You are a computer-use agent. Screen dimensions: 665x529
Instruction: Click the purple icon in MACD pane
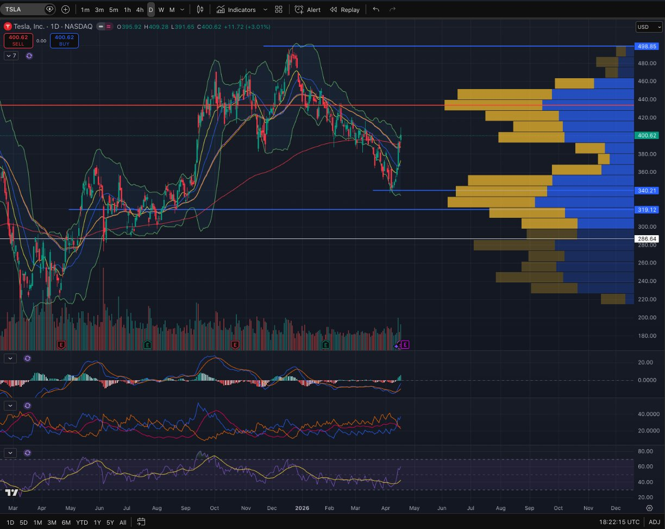28,358
